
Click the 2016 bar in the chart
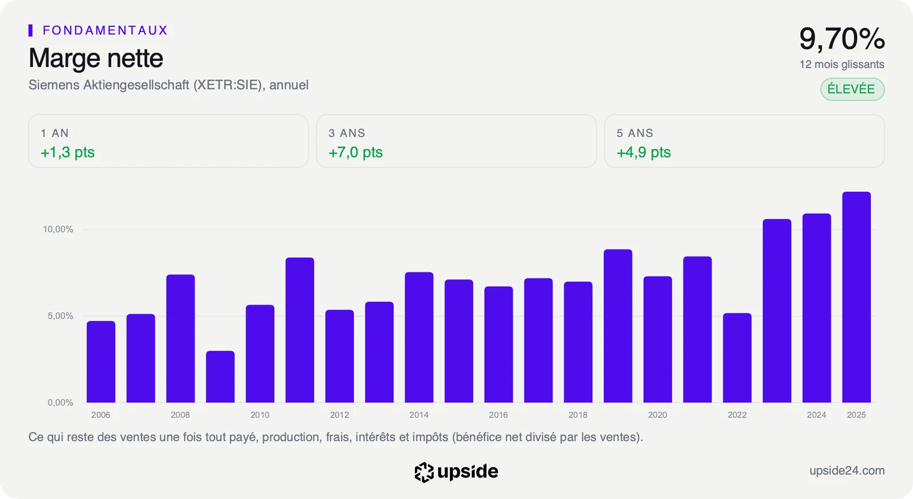pos(499,344)
